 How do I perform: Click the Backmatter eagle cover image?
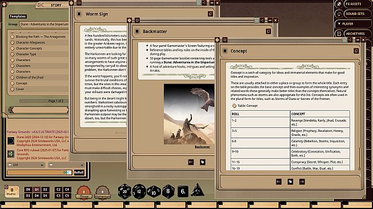[189, 114]
